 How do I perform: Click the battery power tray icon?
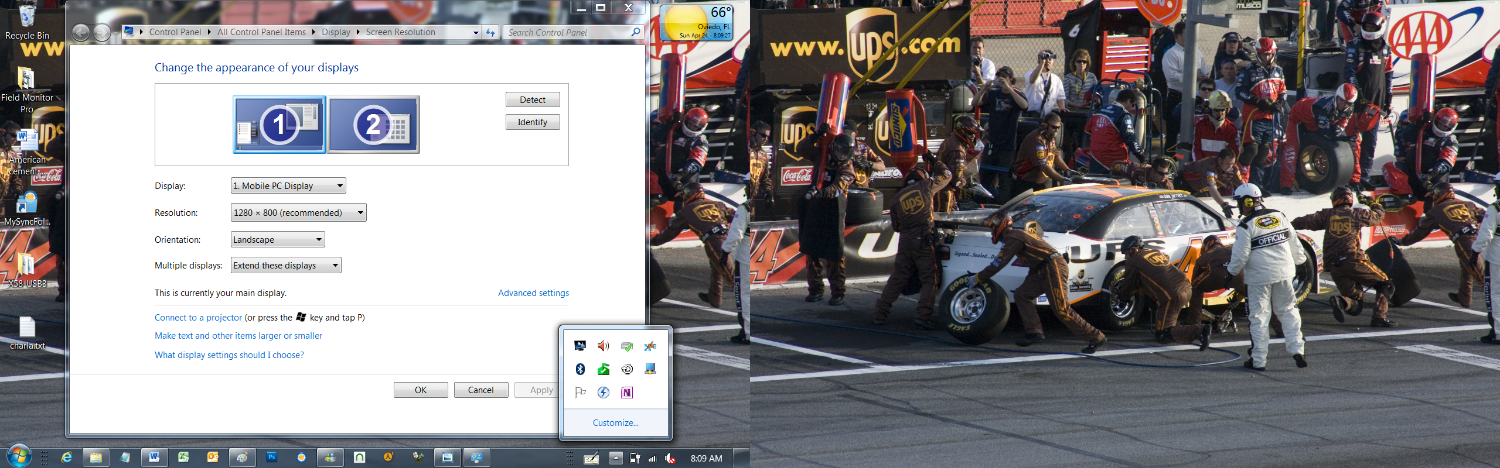point(635,459)
